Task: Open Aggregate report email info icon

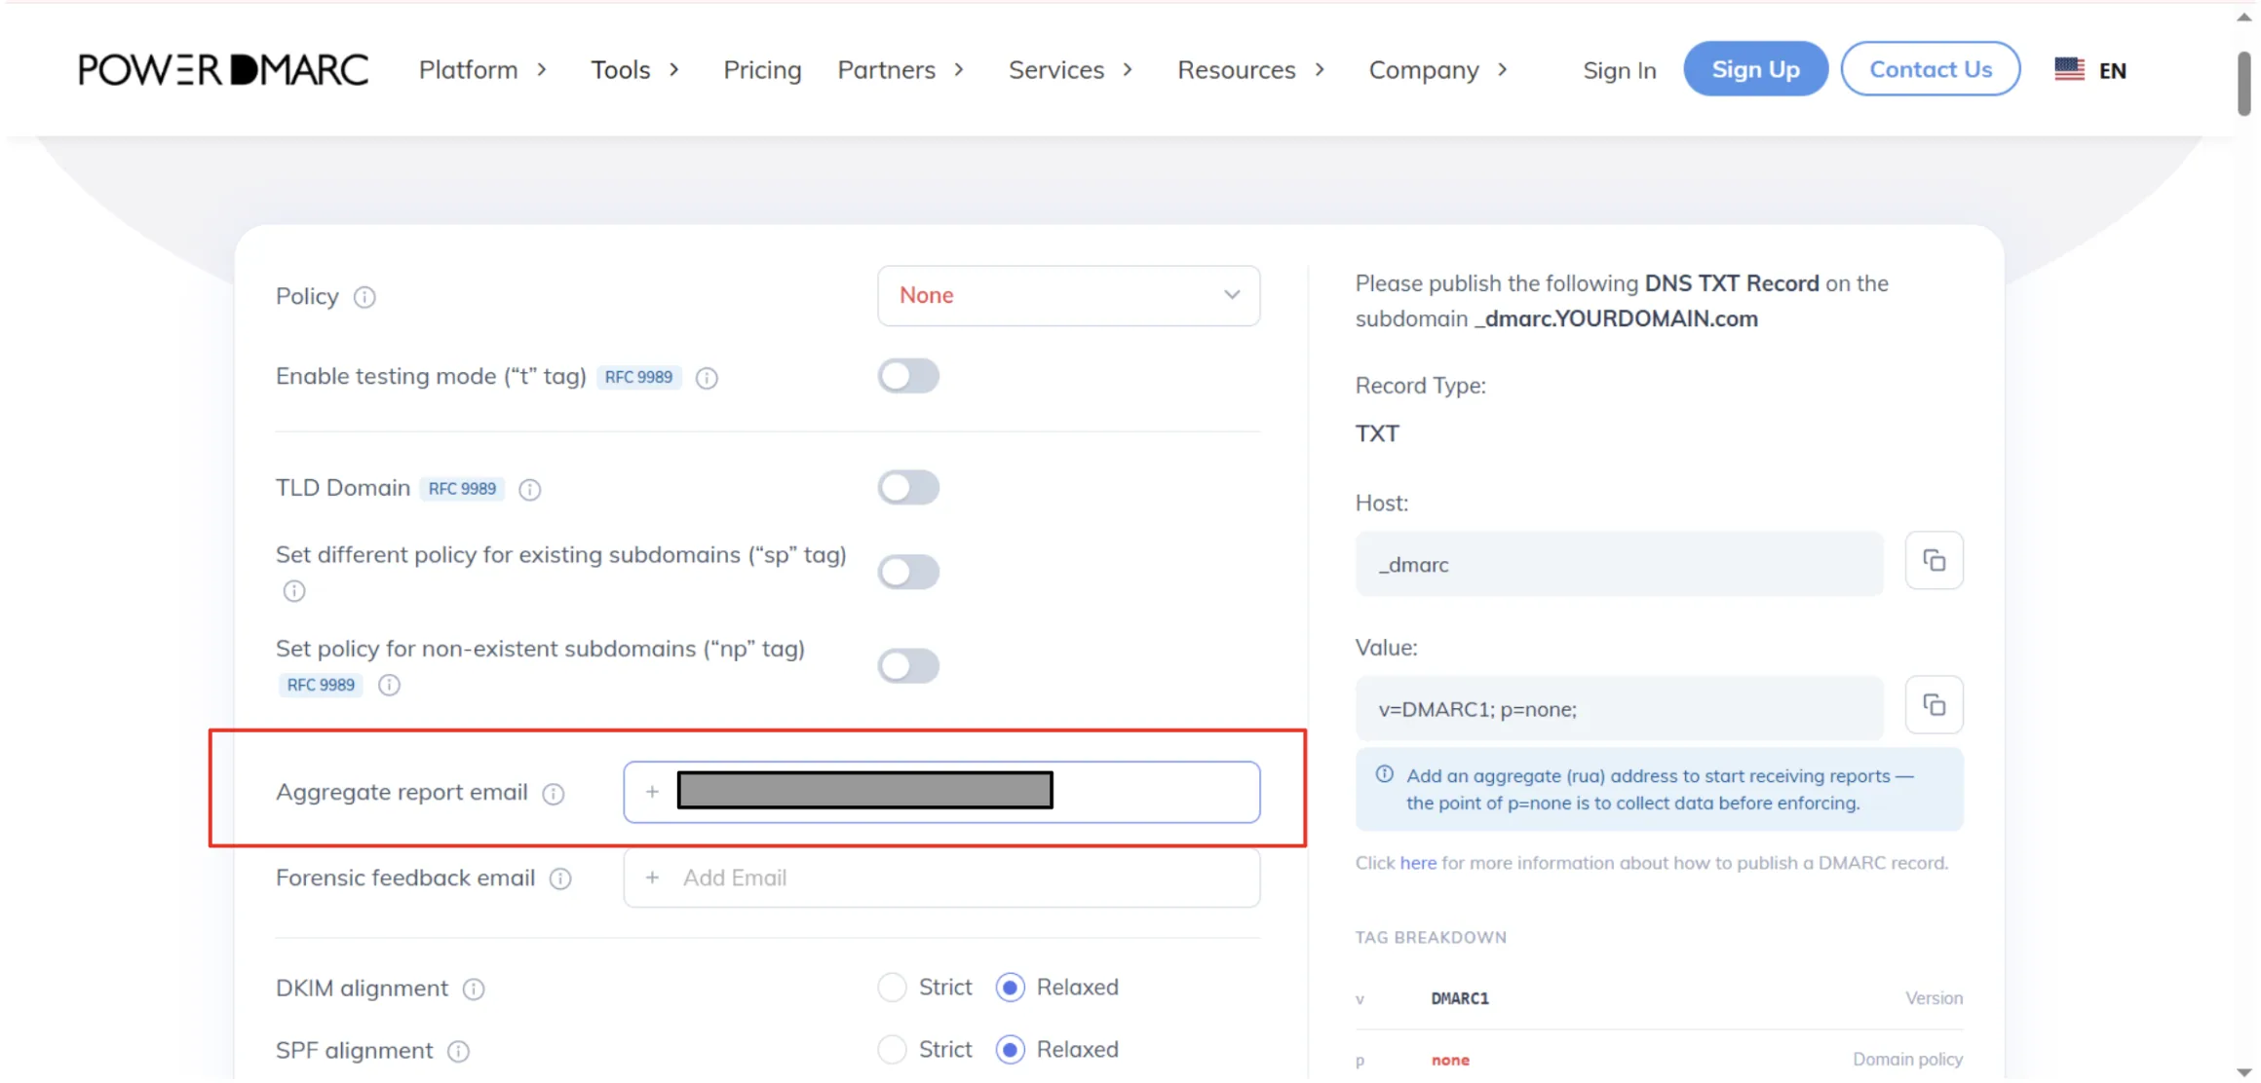Action: pyautogui.click(x=554, y=794)
